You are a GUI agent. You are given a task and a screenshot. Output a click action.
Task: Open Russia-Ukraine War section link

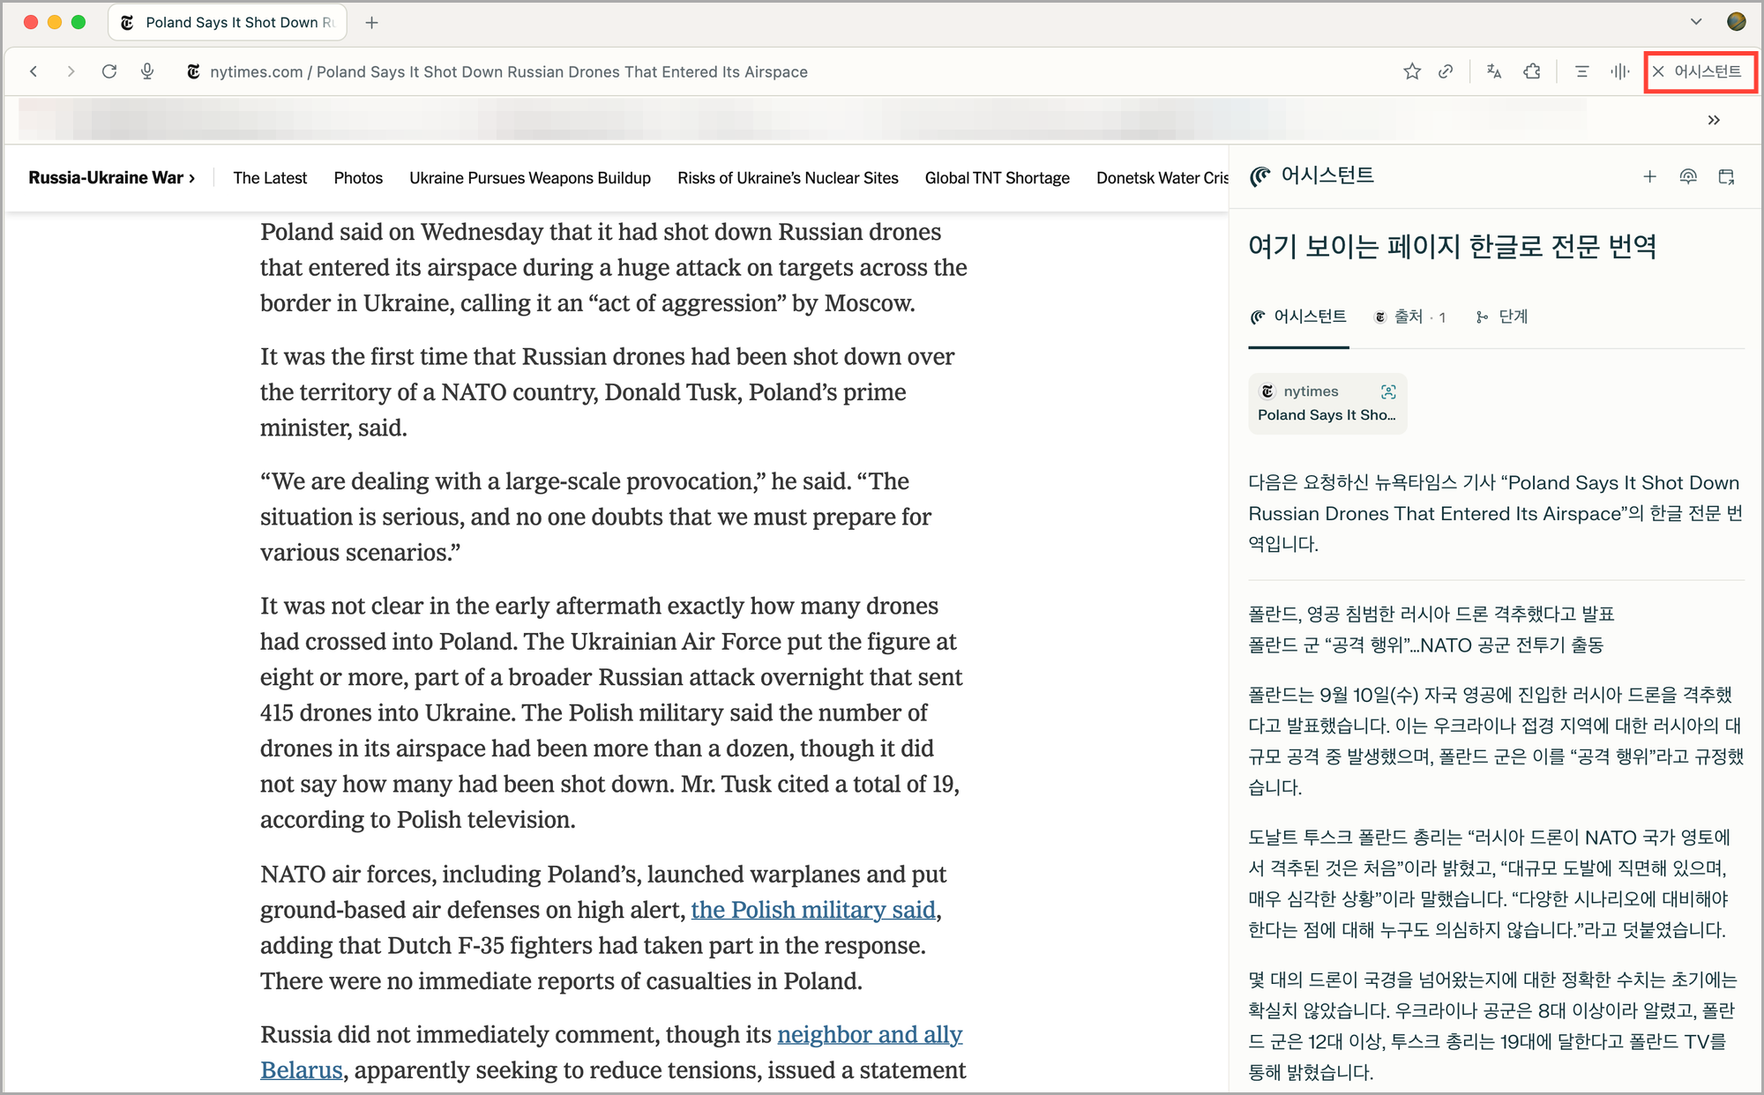coord(111,177)
